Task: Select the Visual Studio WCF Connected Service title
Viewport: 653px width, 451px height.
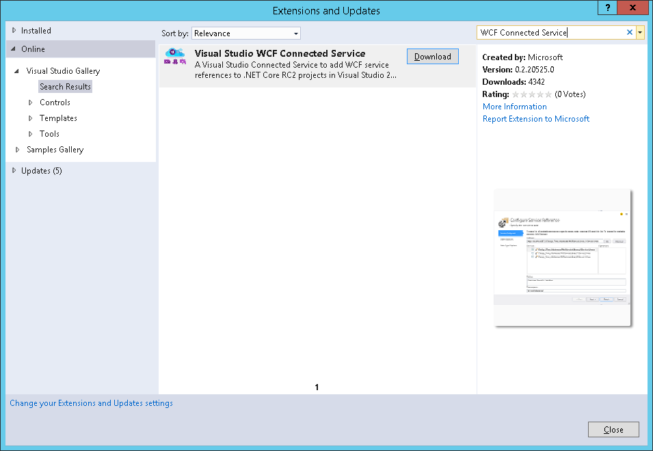Action: click(280, 53)
